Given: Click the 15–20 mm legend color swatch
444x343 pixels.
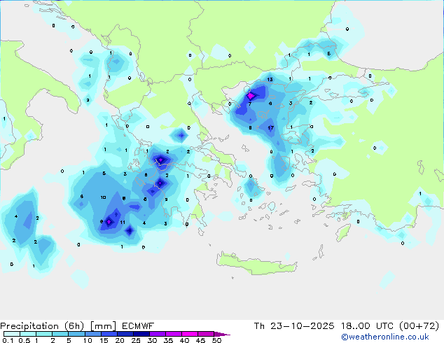Looking at the screenshot, I should (x=109, y=334).
